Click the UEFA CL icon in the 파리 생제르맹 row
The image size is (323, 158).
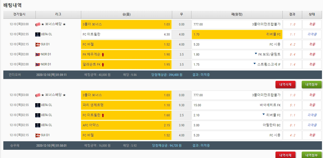tap(38, 105)
